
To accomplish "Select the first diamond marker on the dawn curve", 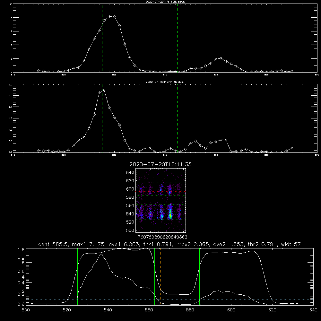I will coord(38,71).
